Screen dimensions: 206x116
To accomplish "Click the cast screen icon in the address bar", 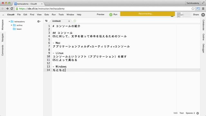I will tap(198, 9).
